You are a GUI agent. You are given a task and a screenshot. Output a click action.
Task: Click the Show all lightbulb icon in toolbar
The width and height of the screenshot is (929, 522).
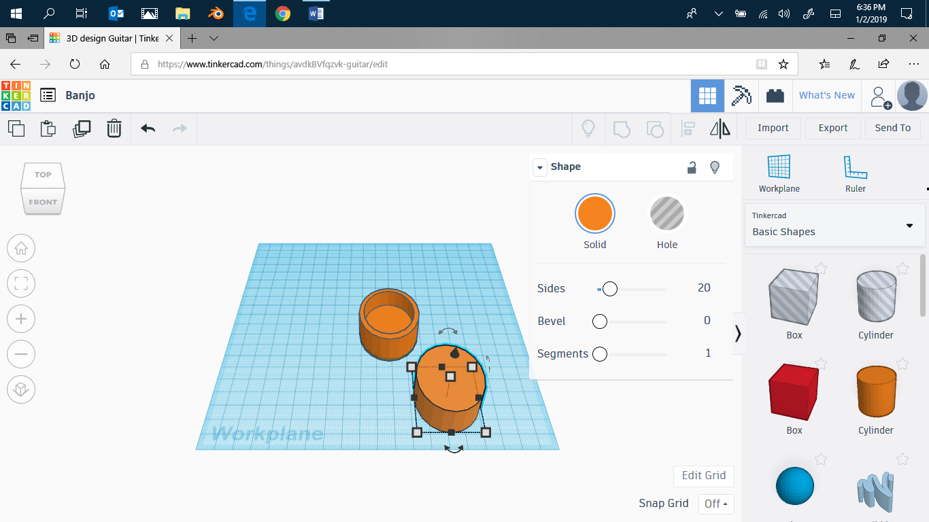(588, 128)
